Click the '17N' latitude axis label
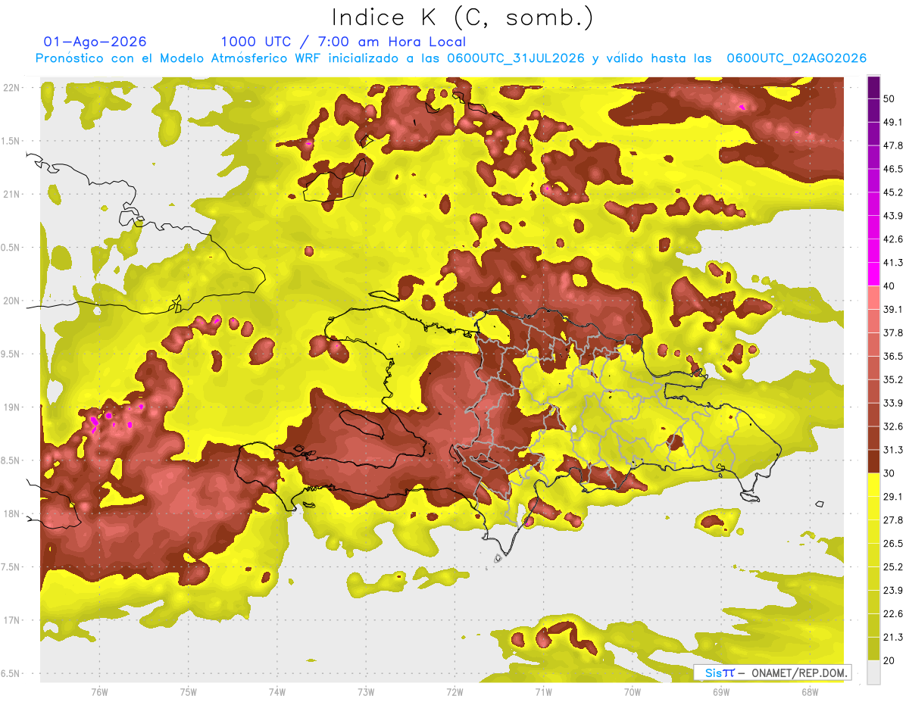Viewport: 909px width, 702px height. point(13,620)
